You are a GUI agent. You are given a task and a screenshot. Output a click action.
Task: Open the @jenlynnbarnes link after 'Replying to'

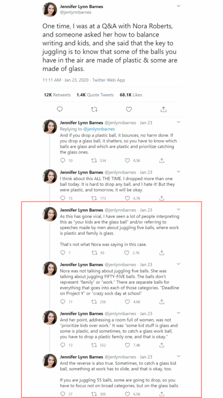coord(99,129)
